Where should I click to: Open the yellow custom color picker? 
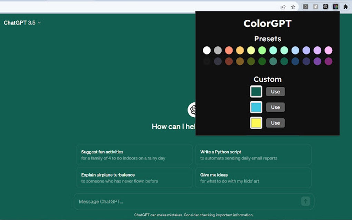(x=256, y=123)
